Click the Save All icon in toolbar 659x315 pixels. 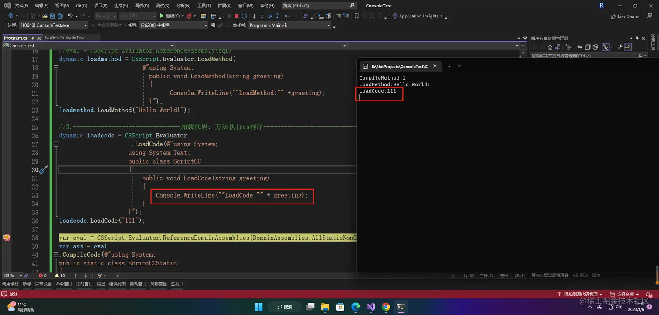pos(60,16)
